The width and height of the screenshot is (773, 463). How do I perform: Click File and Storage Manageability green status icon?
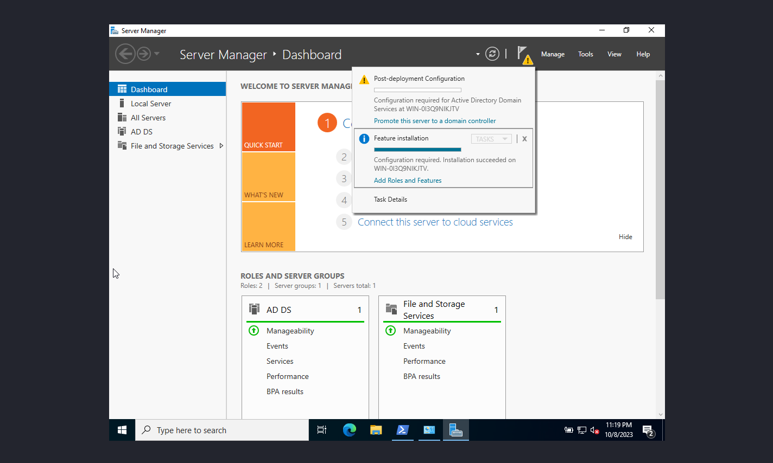pos(390,330)
